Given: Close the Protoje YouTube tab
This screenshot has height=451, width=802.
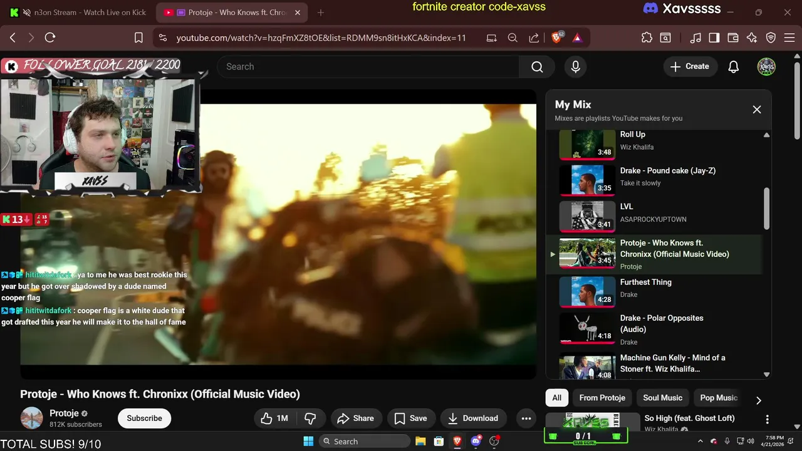Looking at the screenshot, I should coord(298,13).
